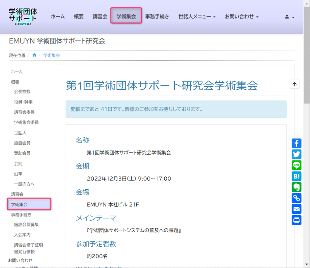Click 学術集会 breadcrumb link
The width and height of the screenshot is (310, 268).
52,55
